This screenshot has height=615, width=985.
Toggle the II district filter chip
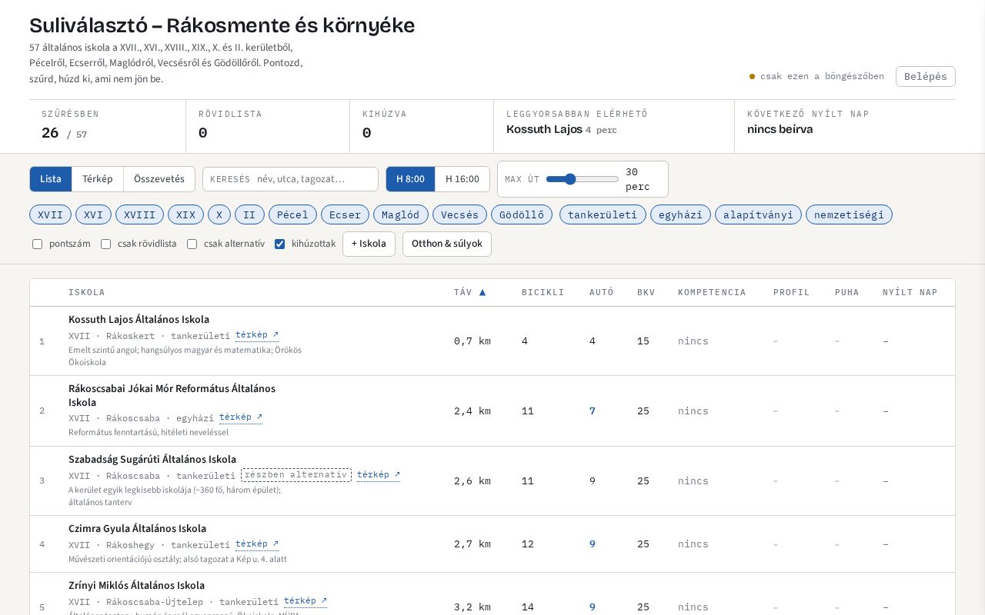point(249,214)
